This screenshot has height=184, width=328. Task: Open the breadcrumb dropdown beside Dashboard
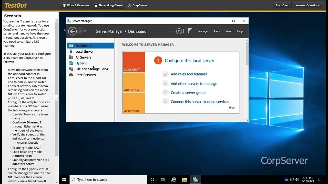tap(172, 31)
